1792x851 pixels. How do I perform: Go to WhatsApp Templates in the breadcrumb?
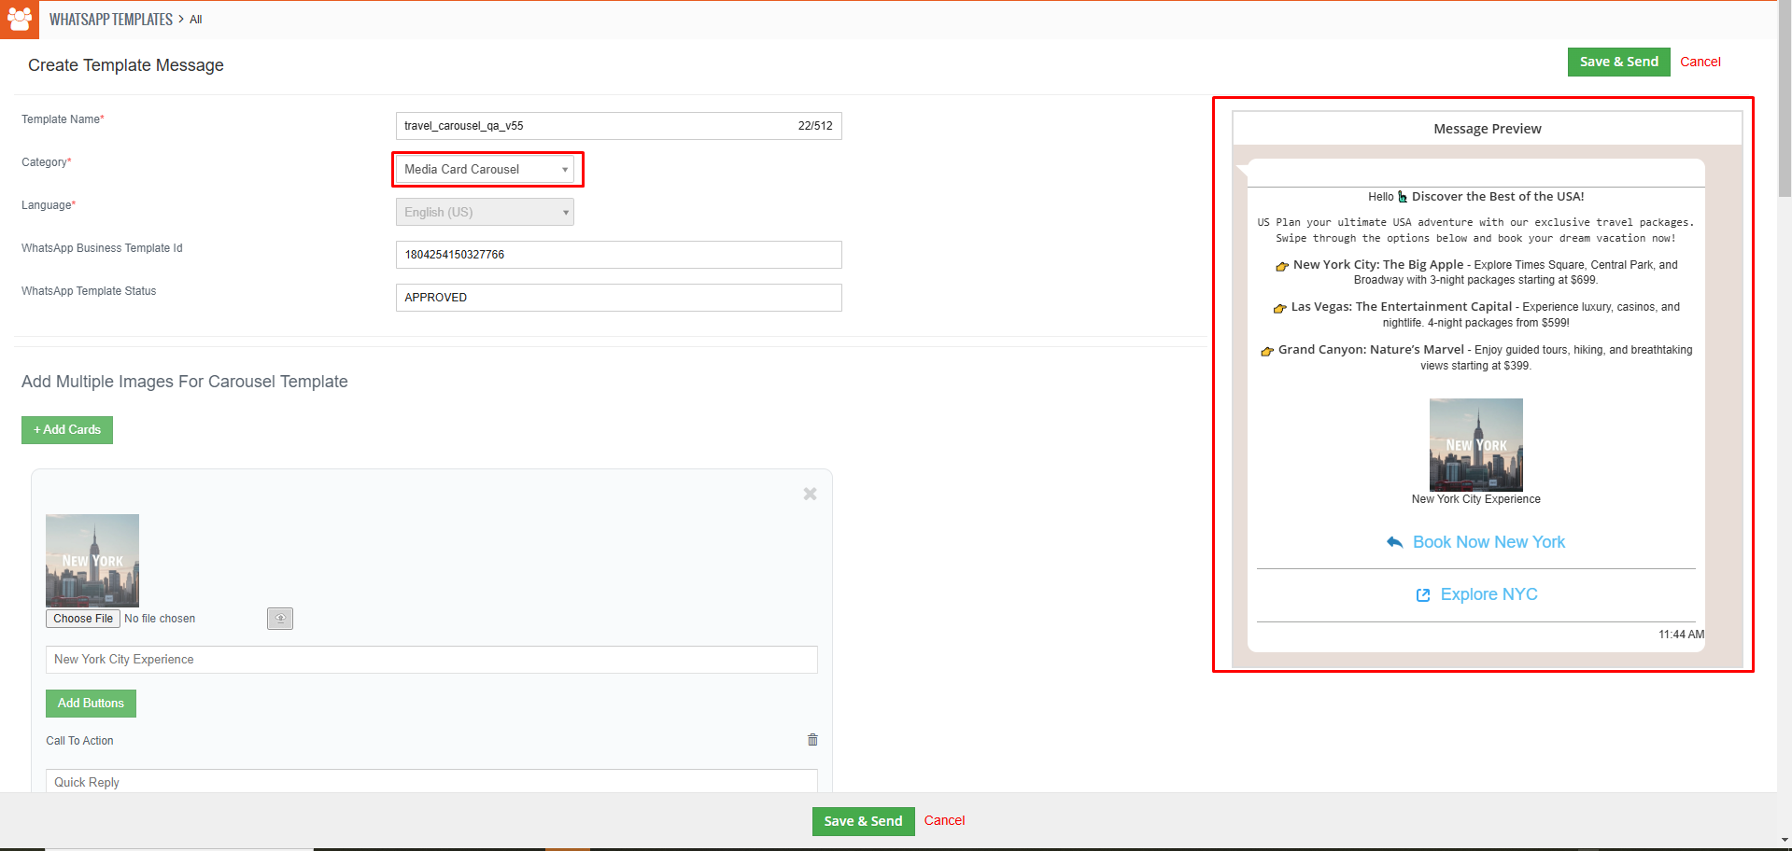pos(111,20)
